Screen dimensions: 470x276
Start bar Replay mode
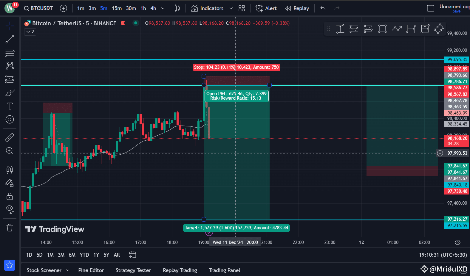[x=297, y=8]
